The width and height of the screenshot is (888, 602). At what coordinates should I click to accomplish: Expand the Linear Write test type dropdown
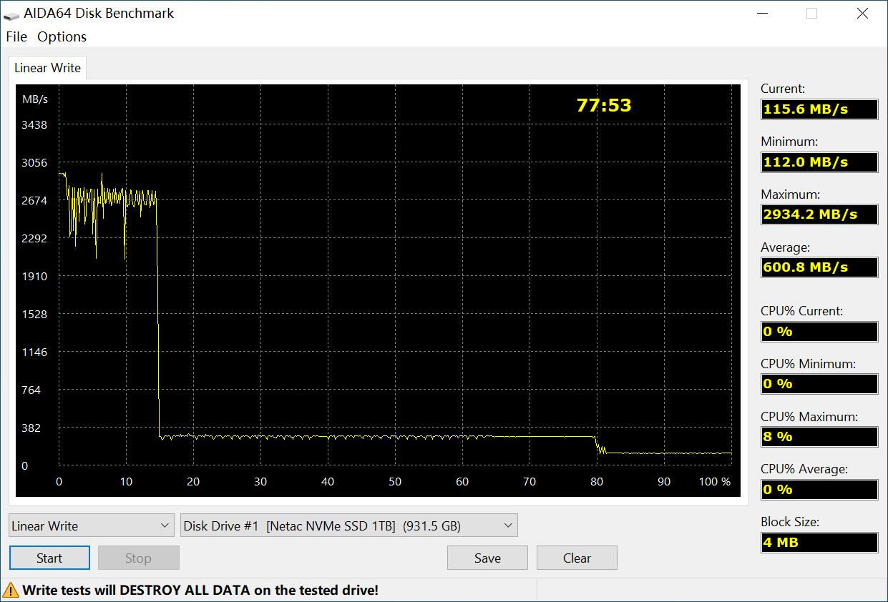pyautogui.click(x=92, y=525)
